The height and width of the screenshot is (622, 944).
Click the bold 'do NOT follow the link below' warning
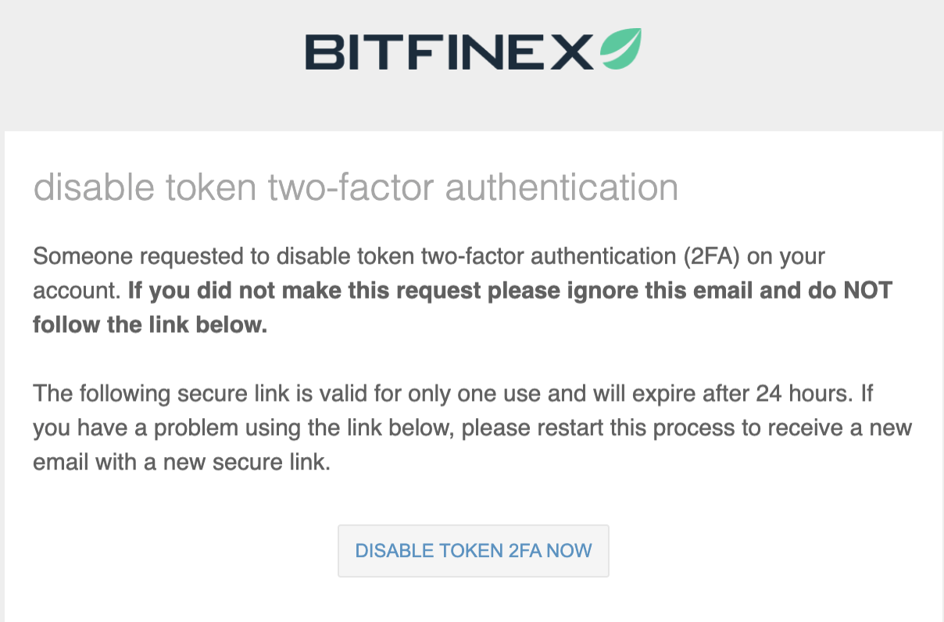point(463,309)
